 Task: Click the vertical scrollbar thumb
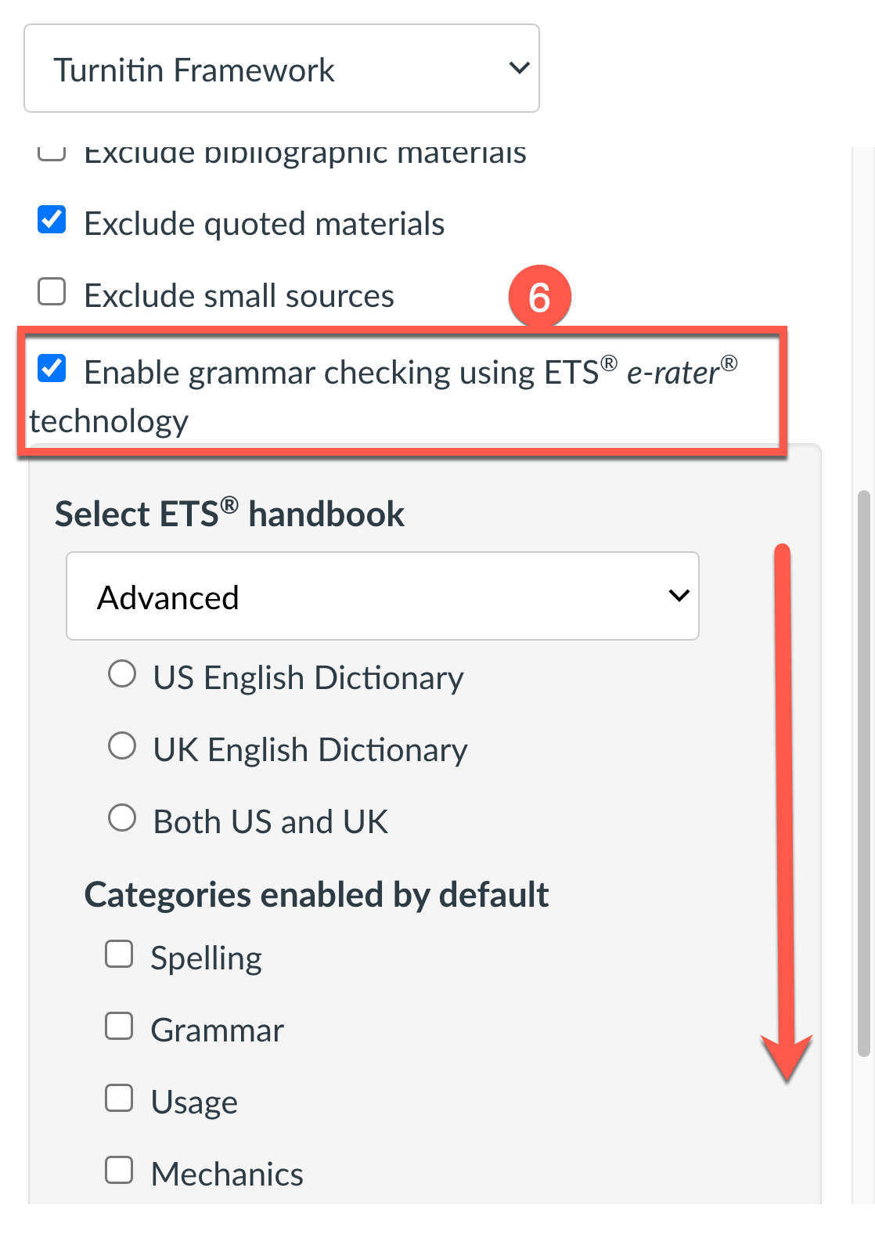coord(863,774)
